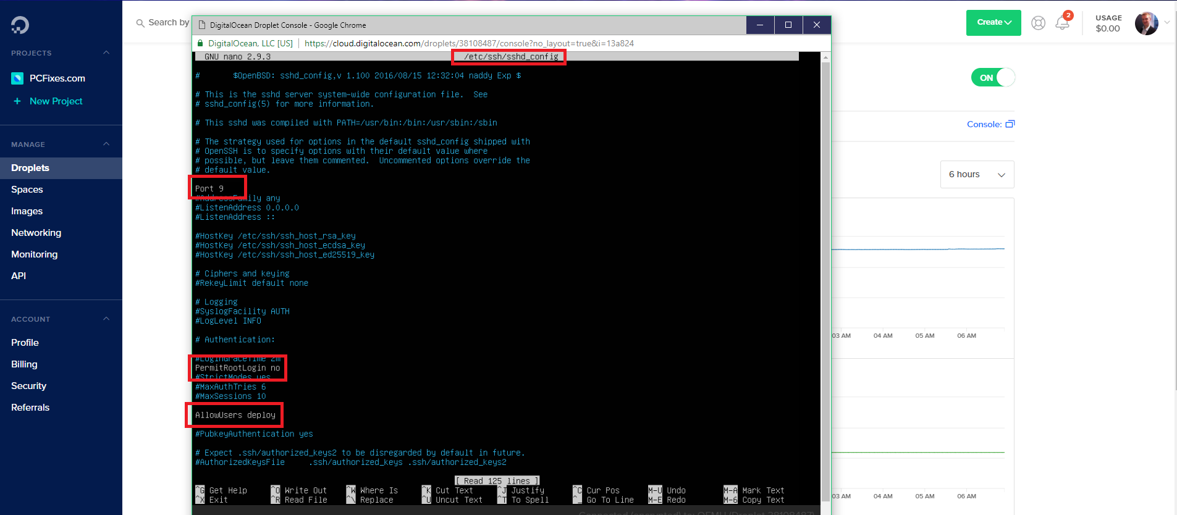
Task: Click the ssh_host_rsa_key HostKey line
Action: point(276,237)
